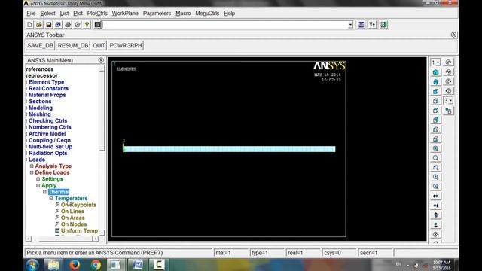The width and height of the screenshot is (482, 271).
Task: Collapse the Temperature tree node
Action: point(51,199)
